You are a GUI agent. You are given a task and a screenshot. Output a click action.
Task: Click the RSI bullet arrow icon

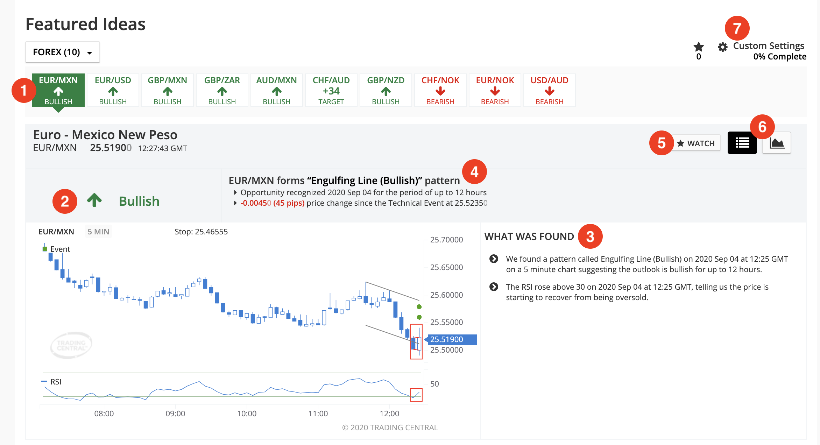coord(494,287)
